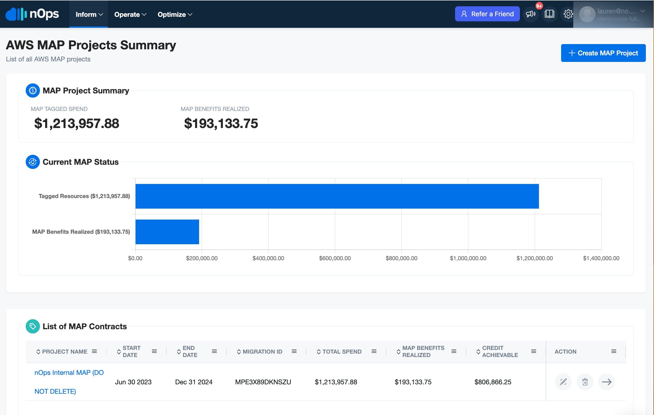This screenshot has width=654, height=415.
Task: Expand the Optimize navigation menu
Action: tap(175, 14)
